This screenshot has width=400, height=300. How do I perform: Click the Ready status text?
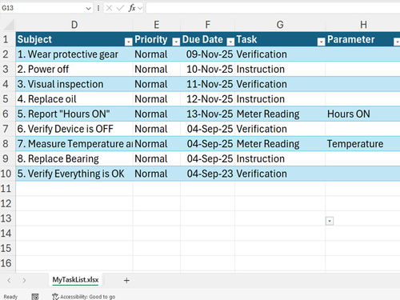tap(10, 297)
